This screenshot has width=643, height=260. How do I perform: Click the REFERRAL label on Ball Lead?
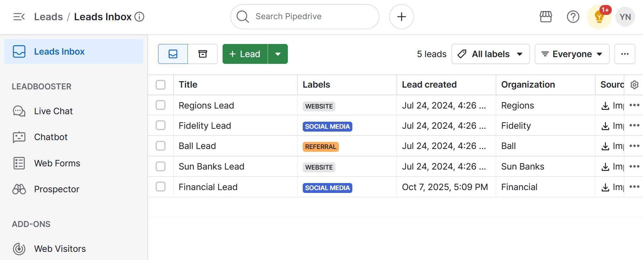click(321, 146)
